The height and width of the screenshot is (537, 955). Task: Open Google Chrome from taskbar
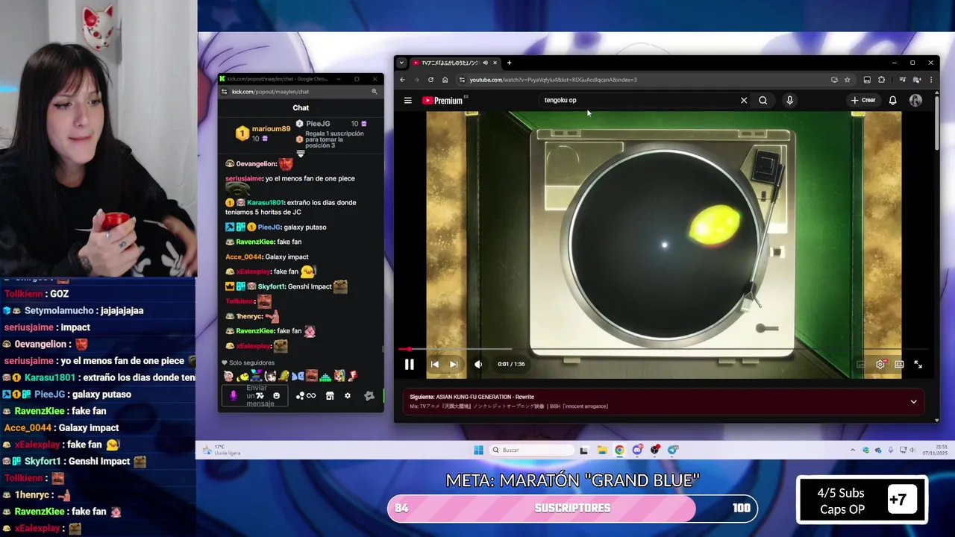coord(619,450)
